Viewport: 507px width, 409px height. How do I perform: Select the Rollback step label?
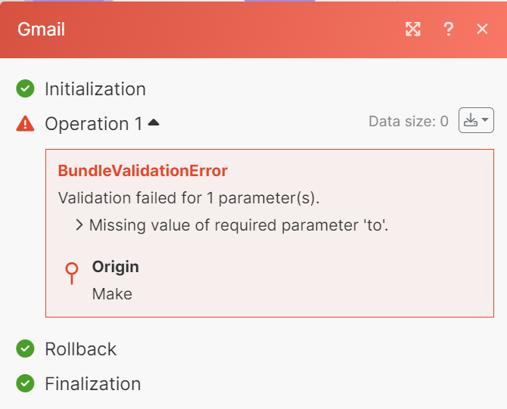(x=80, y=349)
